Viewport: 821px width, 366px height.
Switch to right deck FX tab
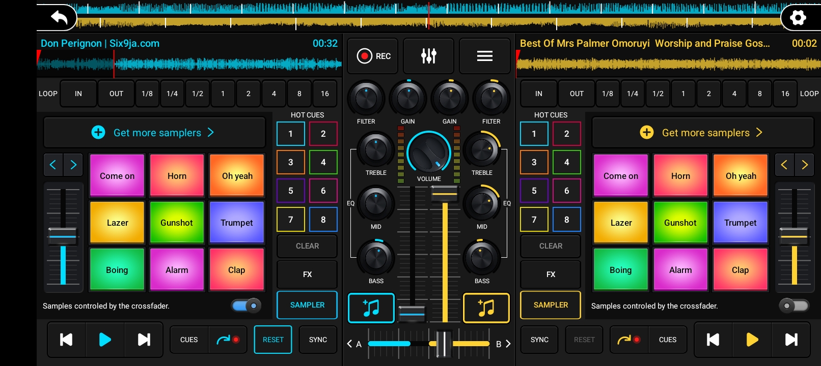tap(551, 274)
